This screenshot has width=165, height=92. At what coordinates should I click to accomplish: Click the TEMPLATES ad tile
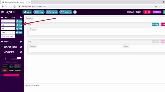[x=18, y=66]
